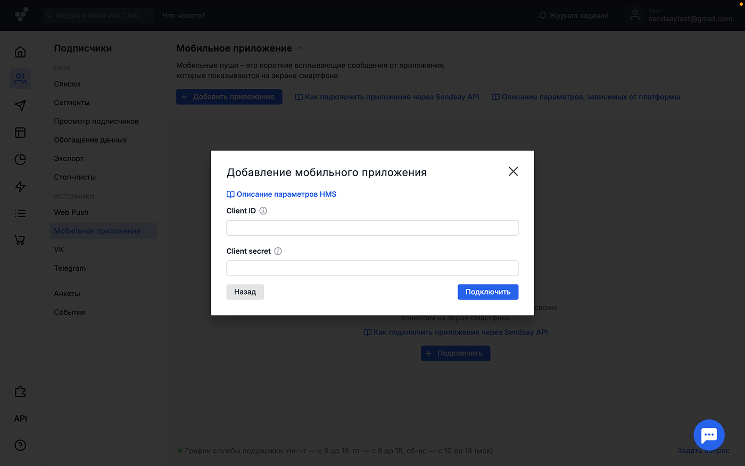Open the campaigns paper plane icon
The image size is (745, 466).
[20, 105]
